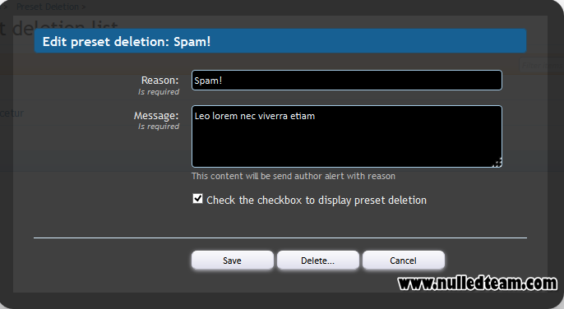Untick the display preset deletion checkbox
The height and width of the screenshot is (309, 564).
click(x=197, y=199)
